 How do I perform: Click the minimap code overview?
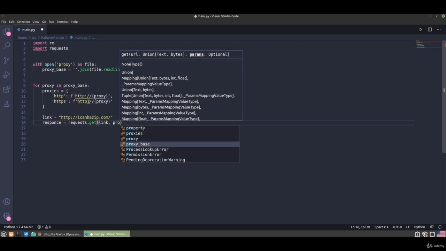pyautogui.click(x=429, y=44)
